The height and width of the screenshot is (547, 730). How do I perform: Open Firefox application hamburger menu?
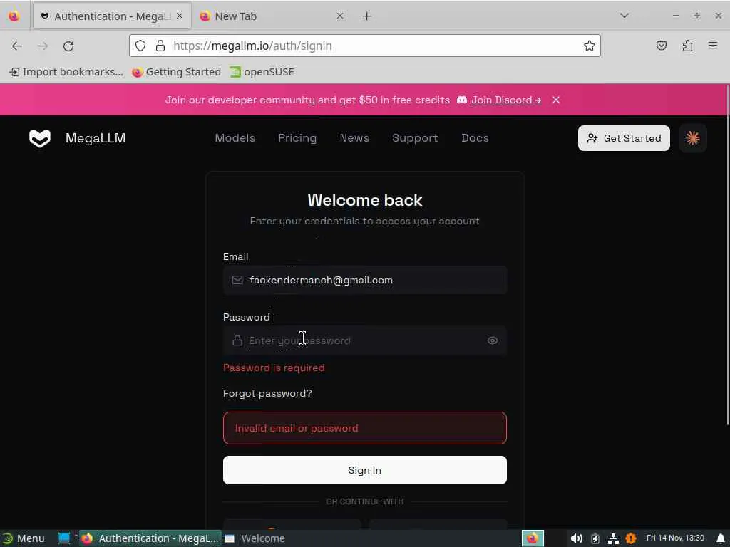(x=713, y=46)
